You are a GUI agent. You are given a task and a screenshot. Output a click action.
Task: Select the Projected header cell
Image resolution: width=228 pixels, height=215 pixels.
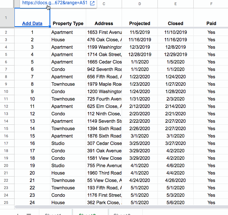click(140, 18)
